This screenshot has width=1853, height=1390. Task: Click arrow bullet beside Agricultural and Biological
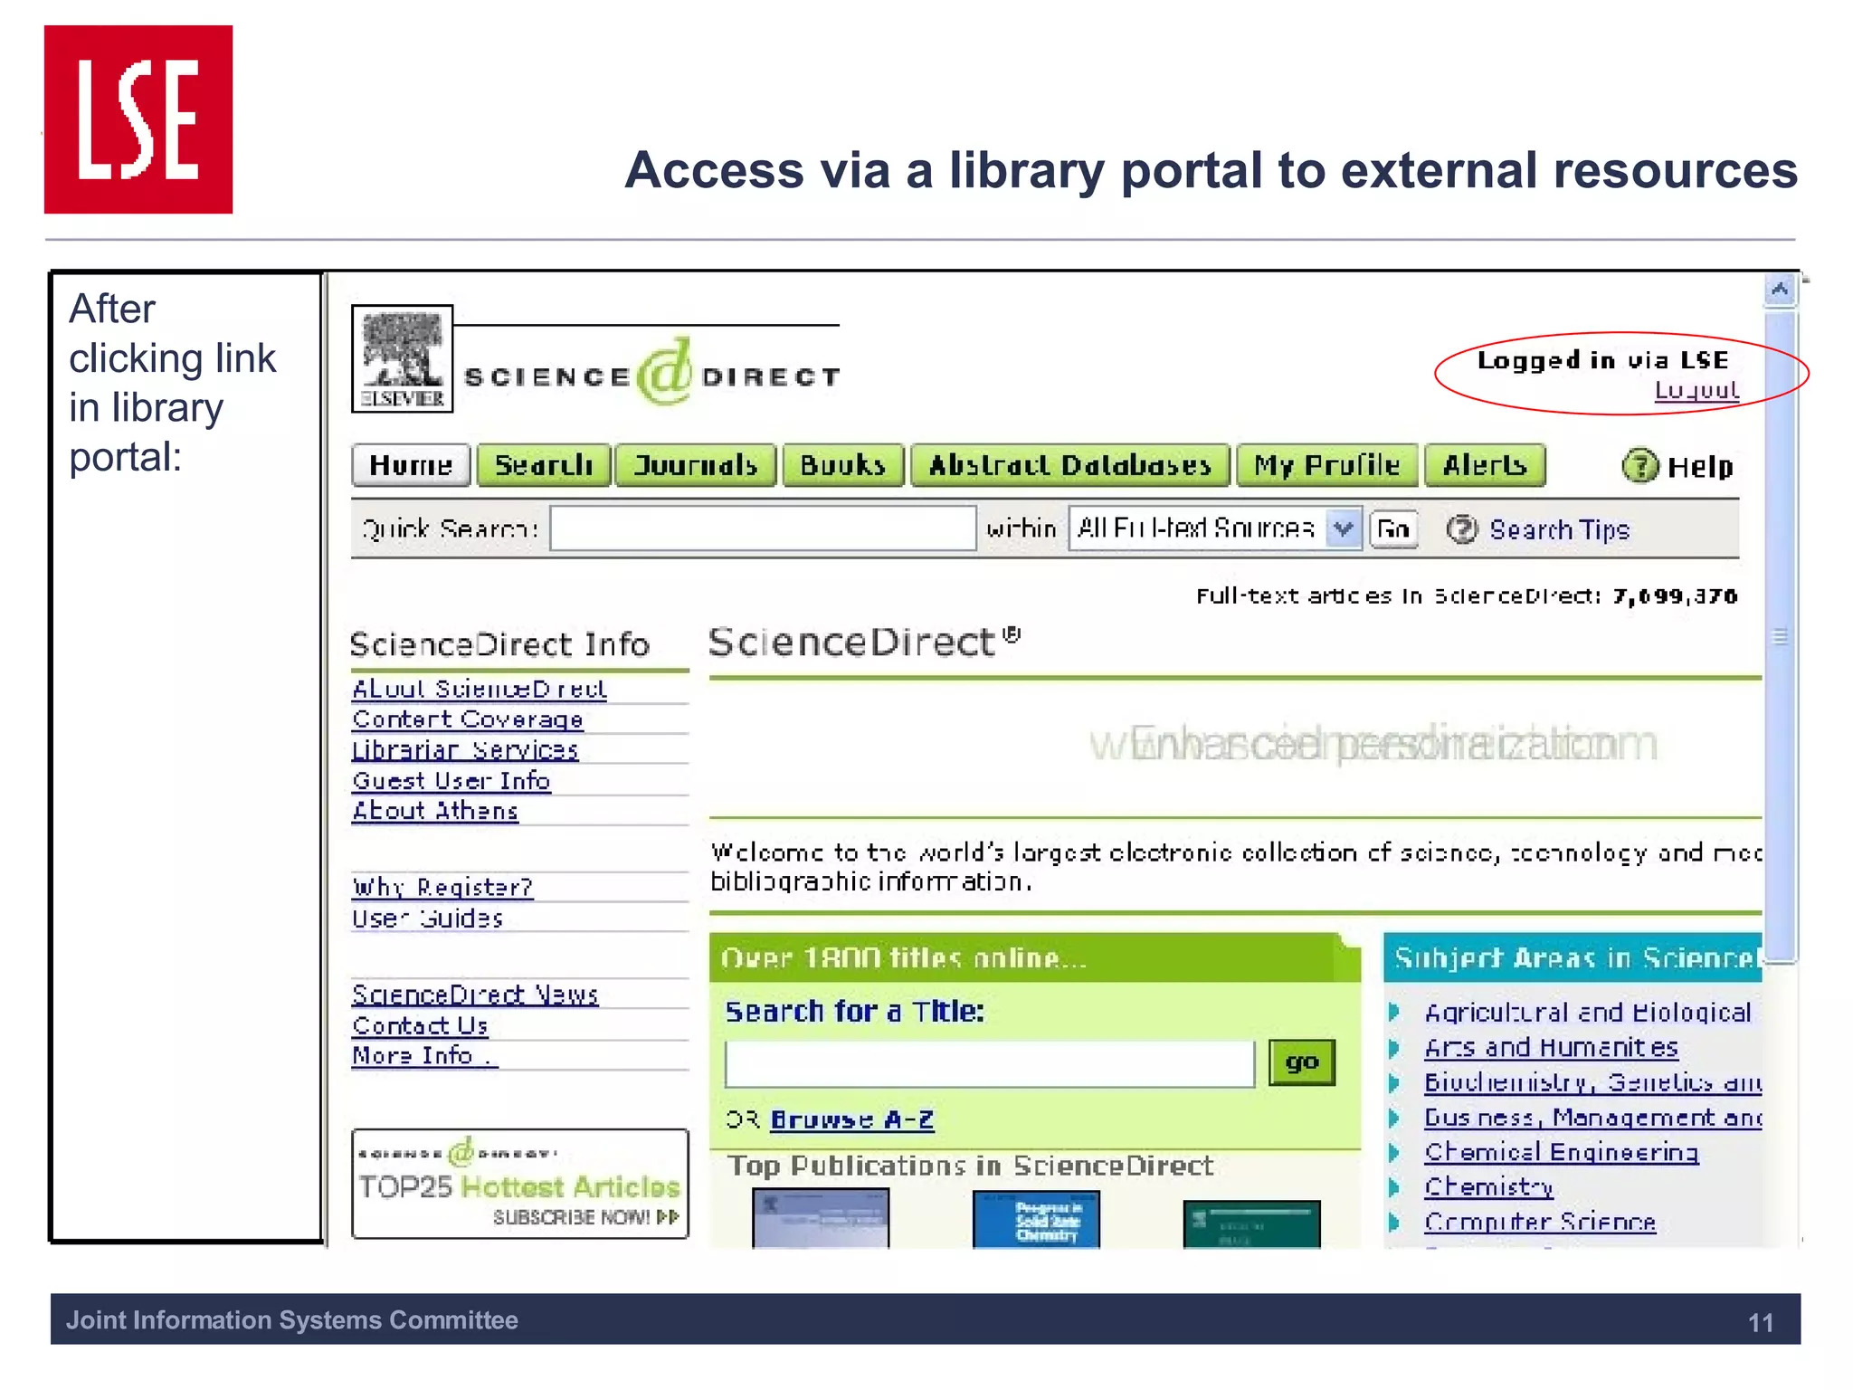[x=1394, y=1012]
